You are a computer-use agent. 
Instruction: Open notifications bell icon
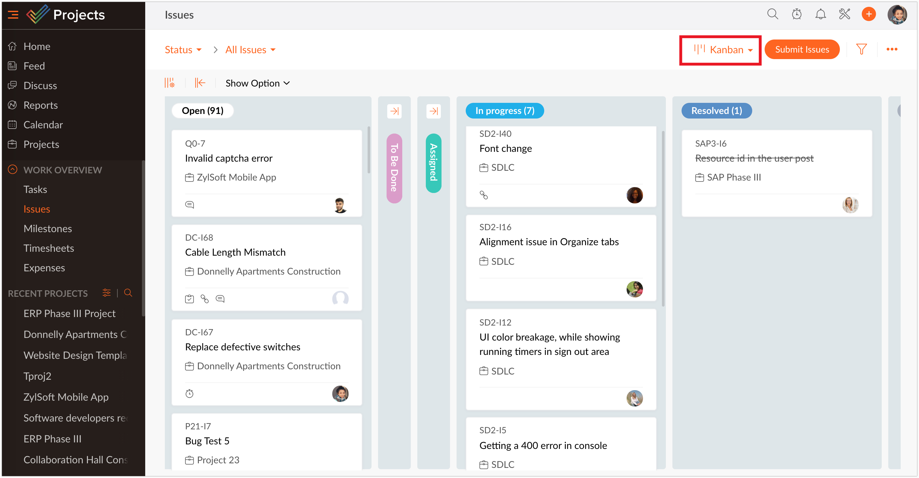point(820,14)
